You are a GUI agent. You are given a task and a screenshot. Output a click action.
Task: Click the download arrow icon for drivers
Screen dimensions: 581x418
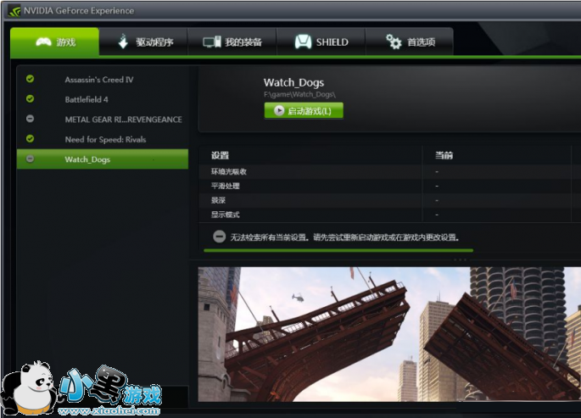123,42
